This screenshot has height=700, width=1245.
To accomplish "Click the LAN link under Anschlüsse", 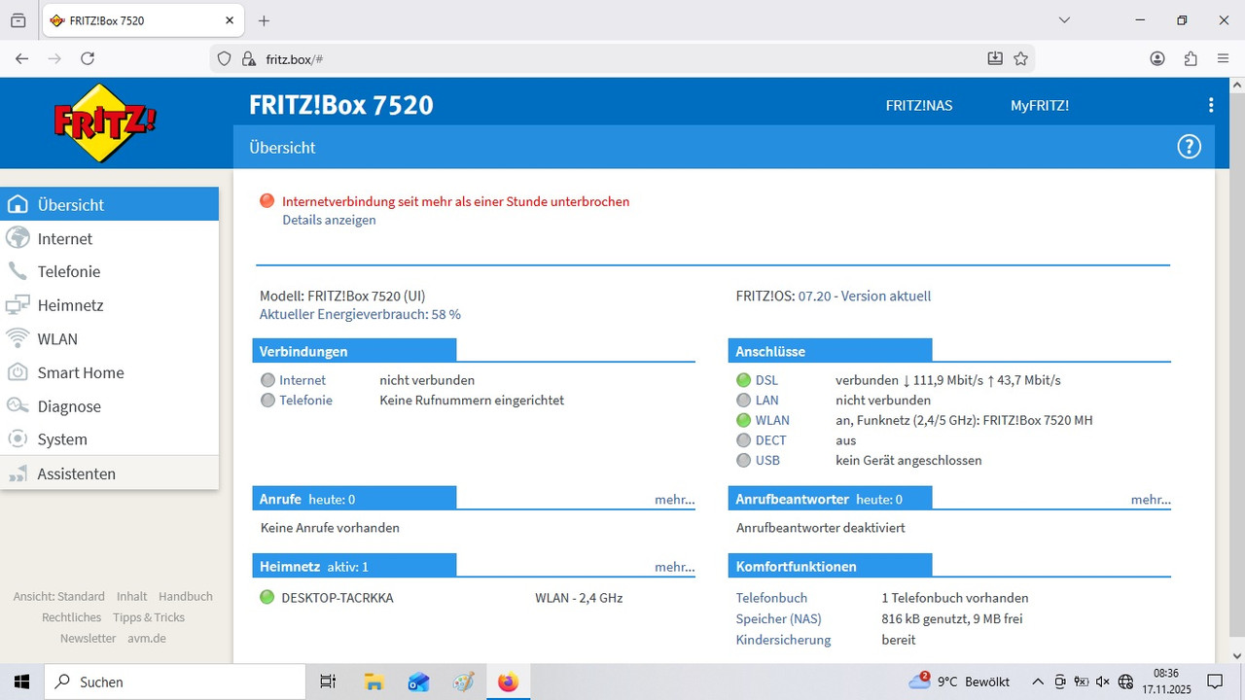I will click(x=766, y=400).
